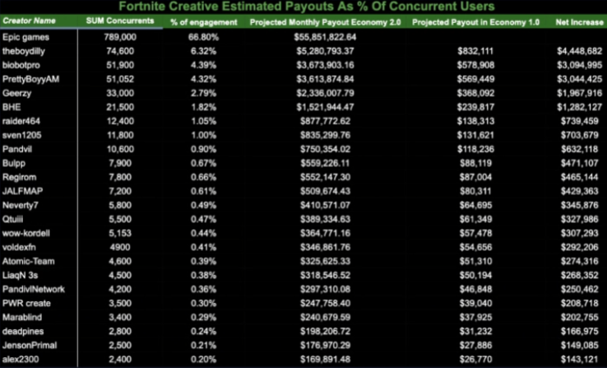Select the LiaqN 3s creator name

(20, 275)
